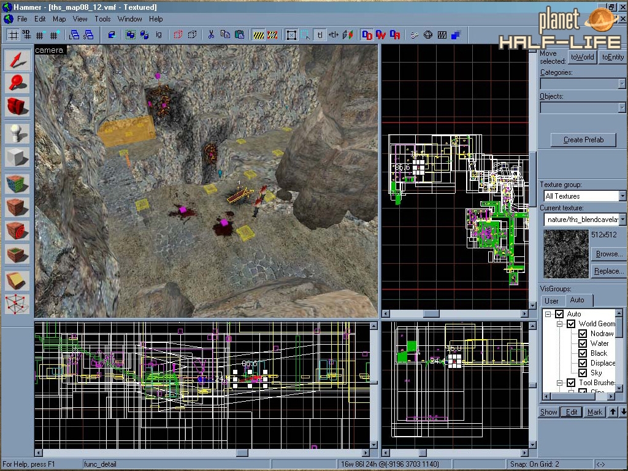Uncheck the Displacement visgroup checkbox
628x471 pixels.
pyautogui.click(x=583, y=363)
